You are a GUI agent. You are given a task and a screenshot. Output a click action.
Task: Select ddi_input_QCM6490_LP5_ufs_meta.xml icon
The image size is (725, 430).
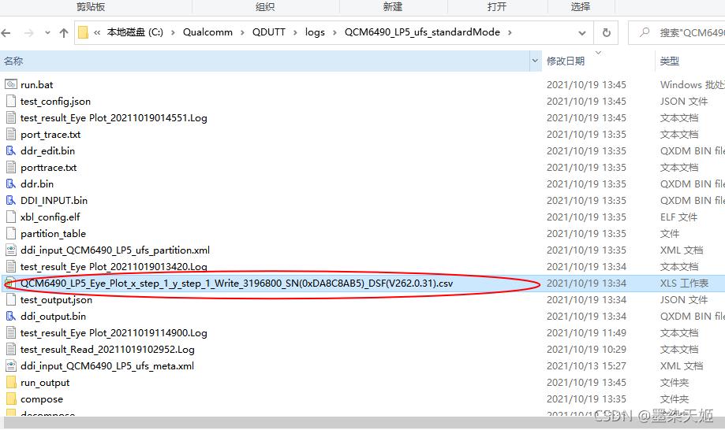[x=11, y=366]
